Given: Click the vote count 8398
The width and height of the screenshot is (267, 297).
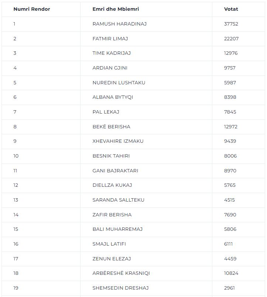Looking at the screenshot, I should [x=230, y=97].
